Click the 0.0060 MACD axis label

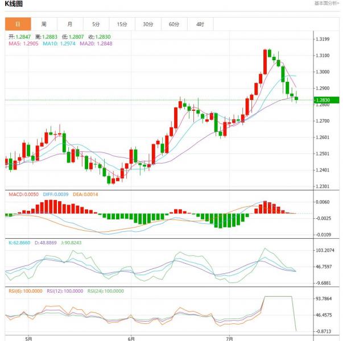tap(323, 202)
